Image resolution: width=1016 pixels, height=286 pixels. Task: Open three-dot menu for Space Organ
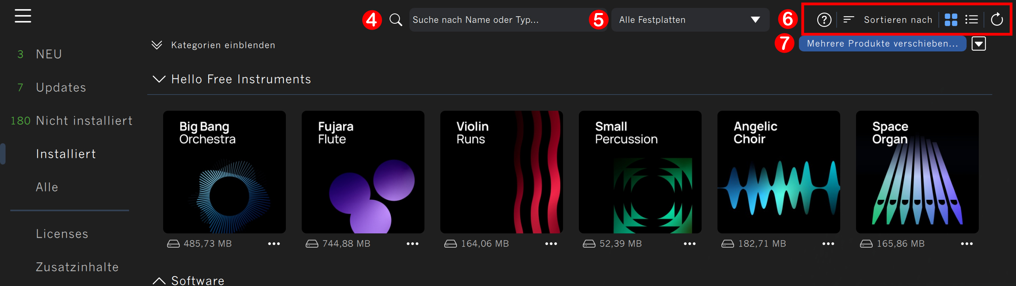click(967, 244)
